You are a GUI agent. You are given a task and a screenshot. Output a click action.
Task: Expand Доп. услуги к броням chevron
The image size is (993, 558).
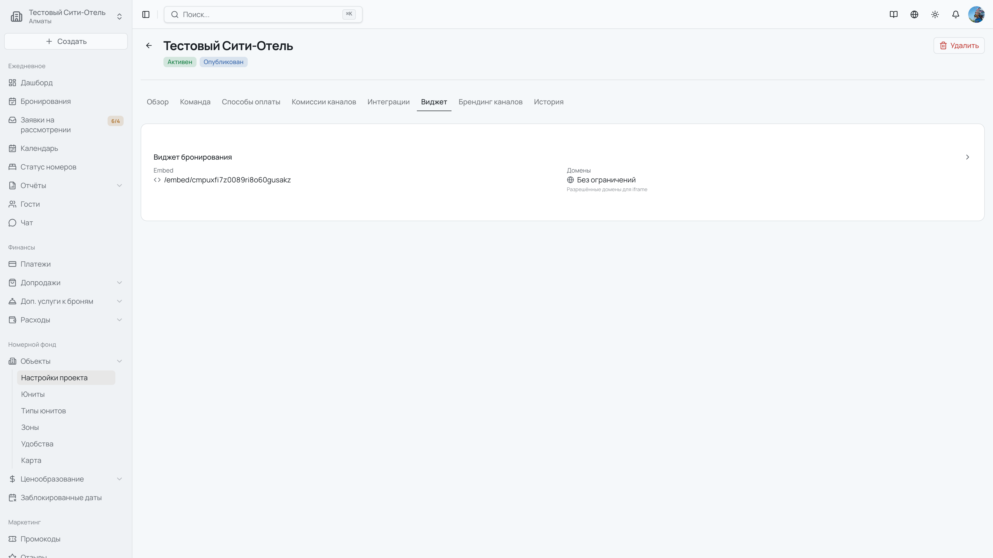[x=119, y=301]
